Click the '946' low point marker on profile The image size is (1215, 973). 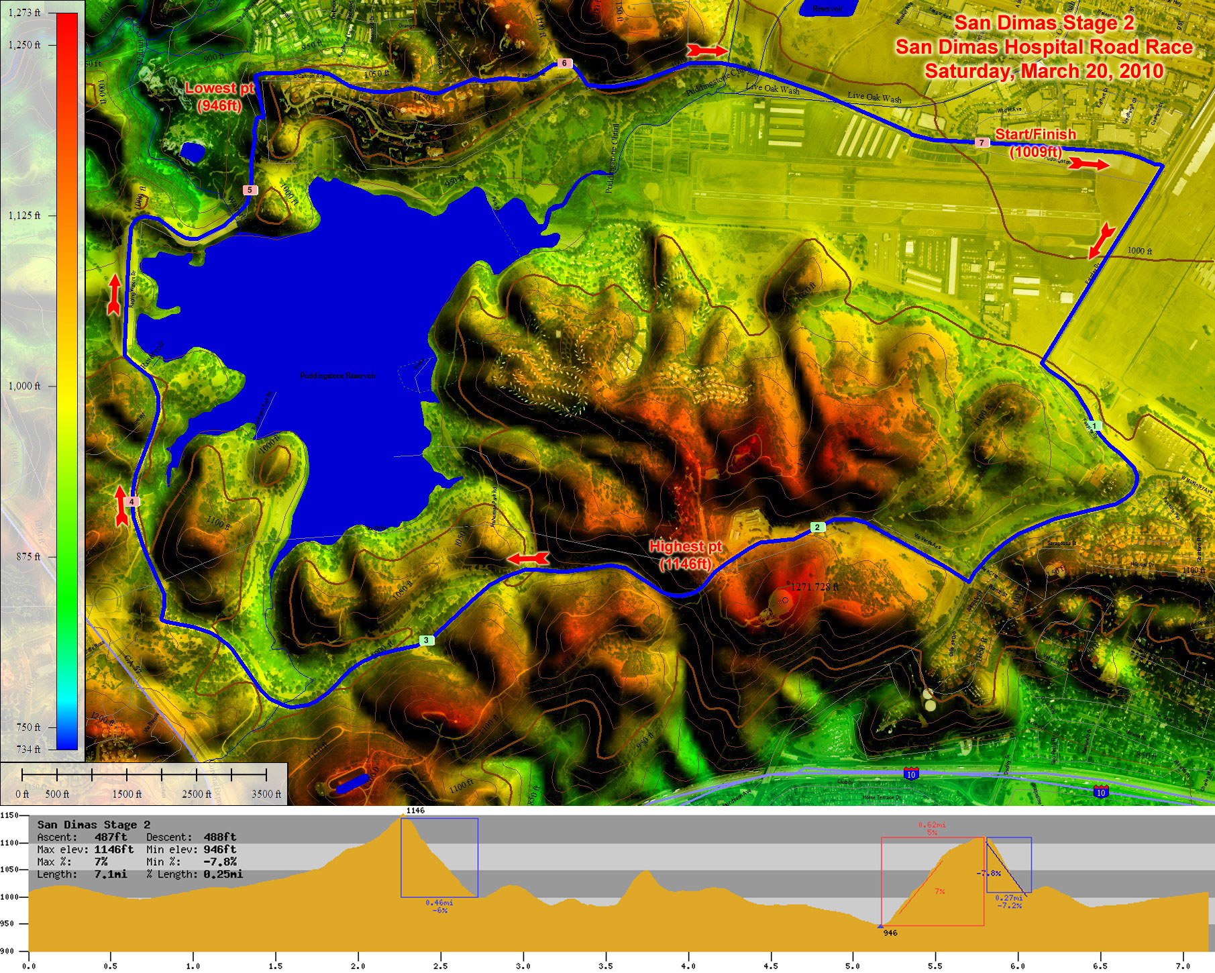(x=890, y=933)
